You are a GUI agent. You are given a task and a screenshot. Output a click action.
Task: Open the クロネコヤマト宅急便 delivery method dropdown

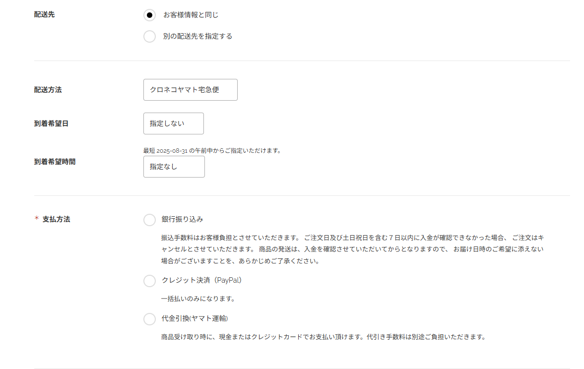pyautogui.click(x=190, y=90)
